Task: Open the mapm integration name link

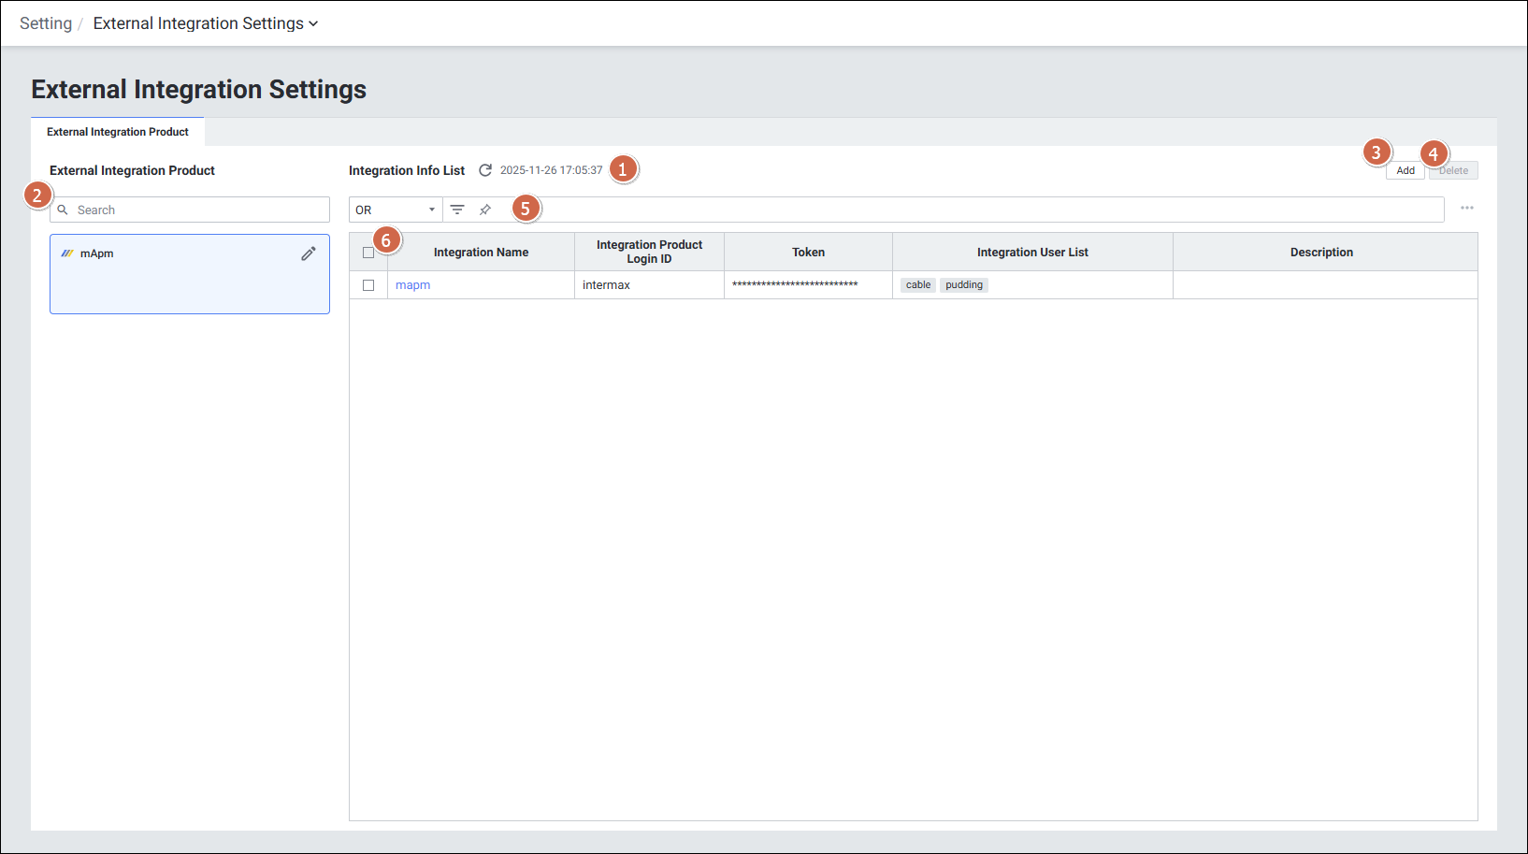Action: [x=412, y=285]
